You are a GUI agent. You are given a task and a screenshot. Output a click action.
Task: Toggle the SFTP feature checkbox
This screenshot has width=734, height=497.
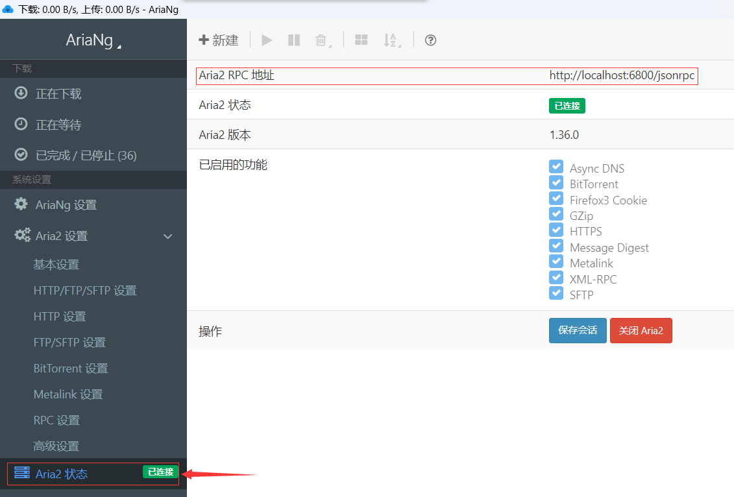[556, 294]
